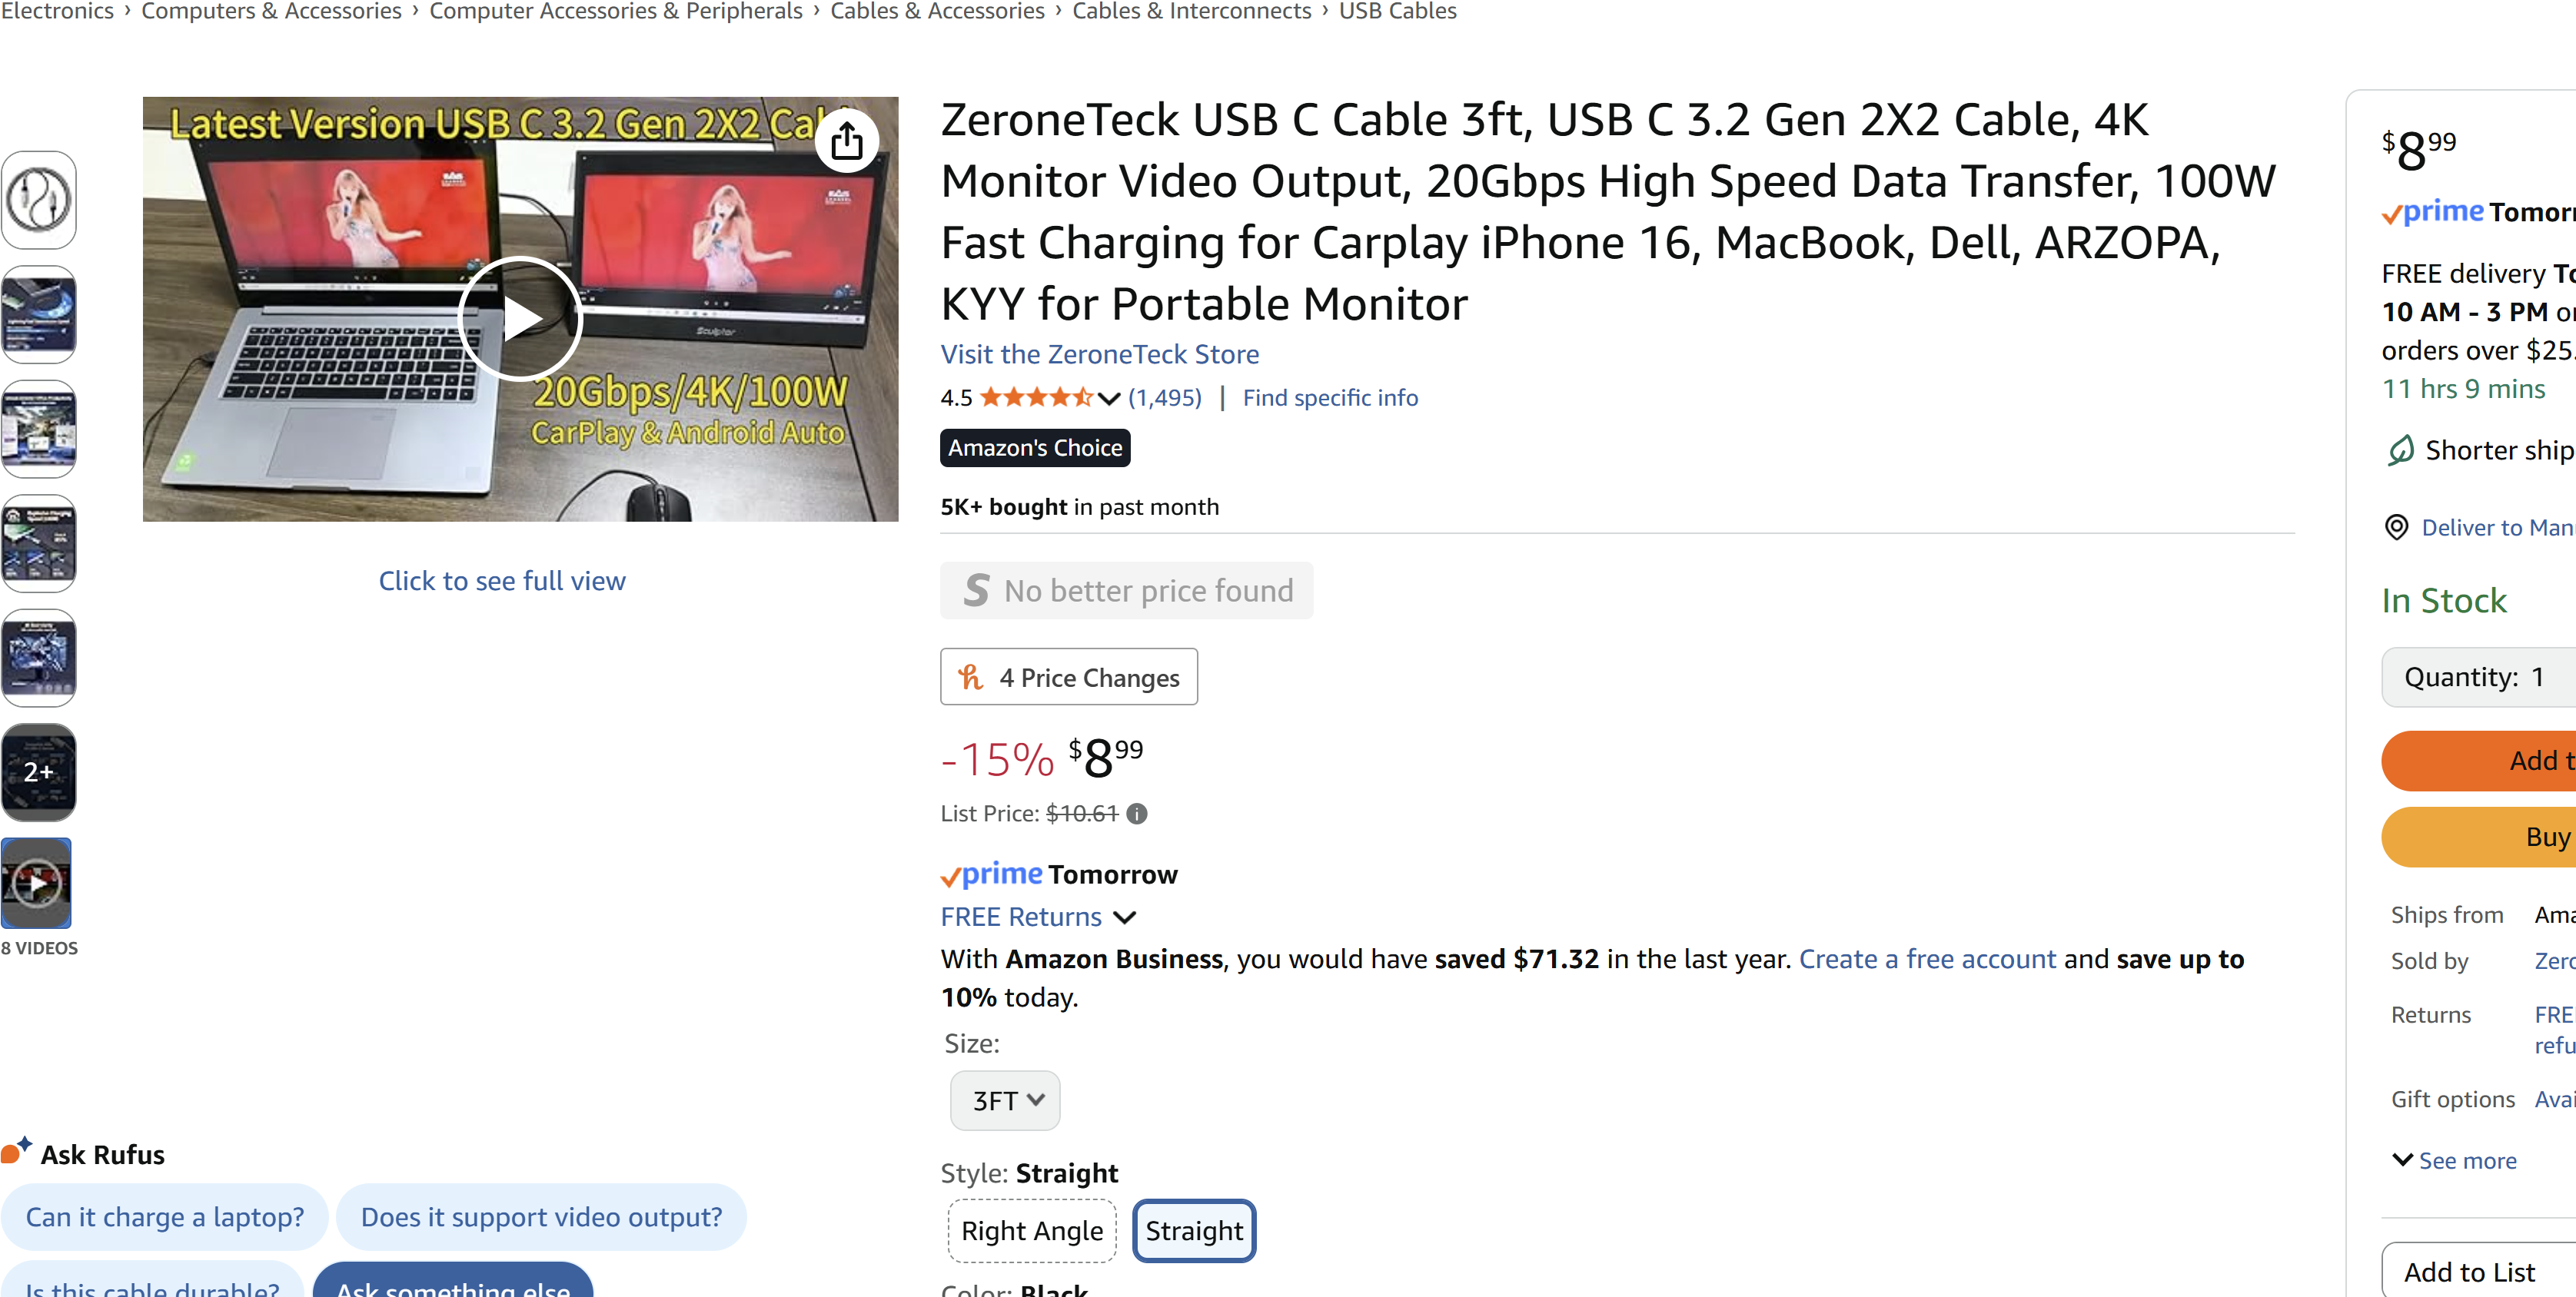The height and width of the screenshot is (1297, 2576).
Task: Expand the star rating breakdown chevron
Action: coord(1107,399)
